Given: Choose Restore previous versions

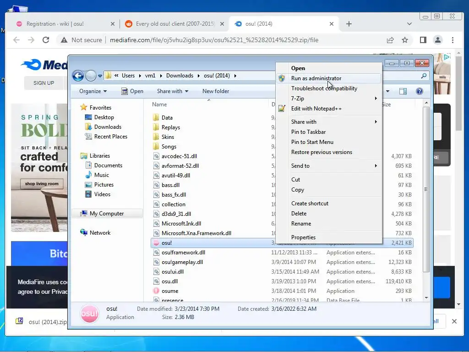Looking at the screenshot, I should pos(322,152).
